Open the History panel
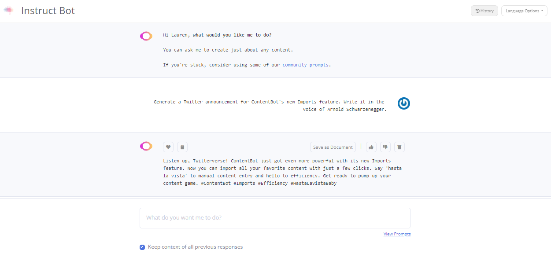551x257 pixels. pos(484,11)
